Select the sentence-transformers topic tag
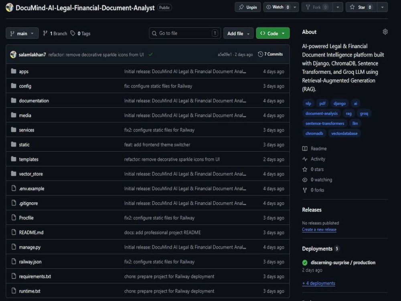Viewport: 401px width, 301px height. [325, 123]
